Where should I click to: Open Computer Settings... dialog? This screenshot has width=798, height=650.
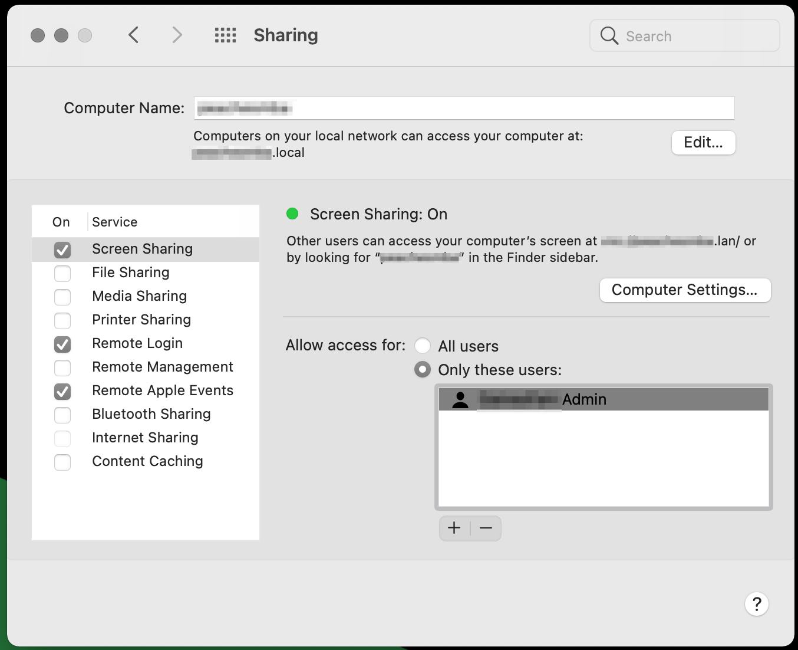tap(685, 290)
